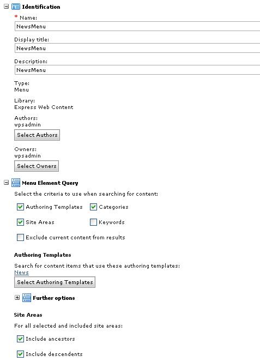Click the Menu Element Query list icon
This screenshot has height=362, width=260.
coord(16,183)
